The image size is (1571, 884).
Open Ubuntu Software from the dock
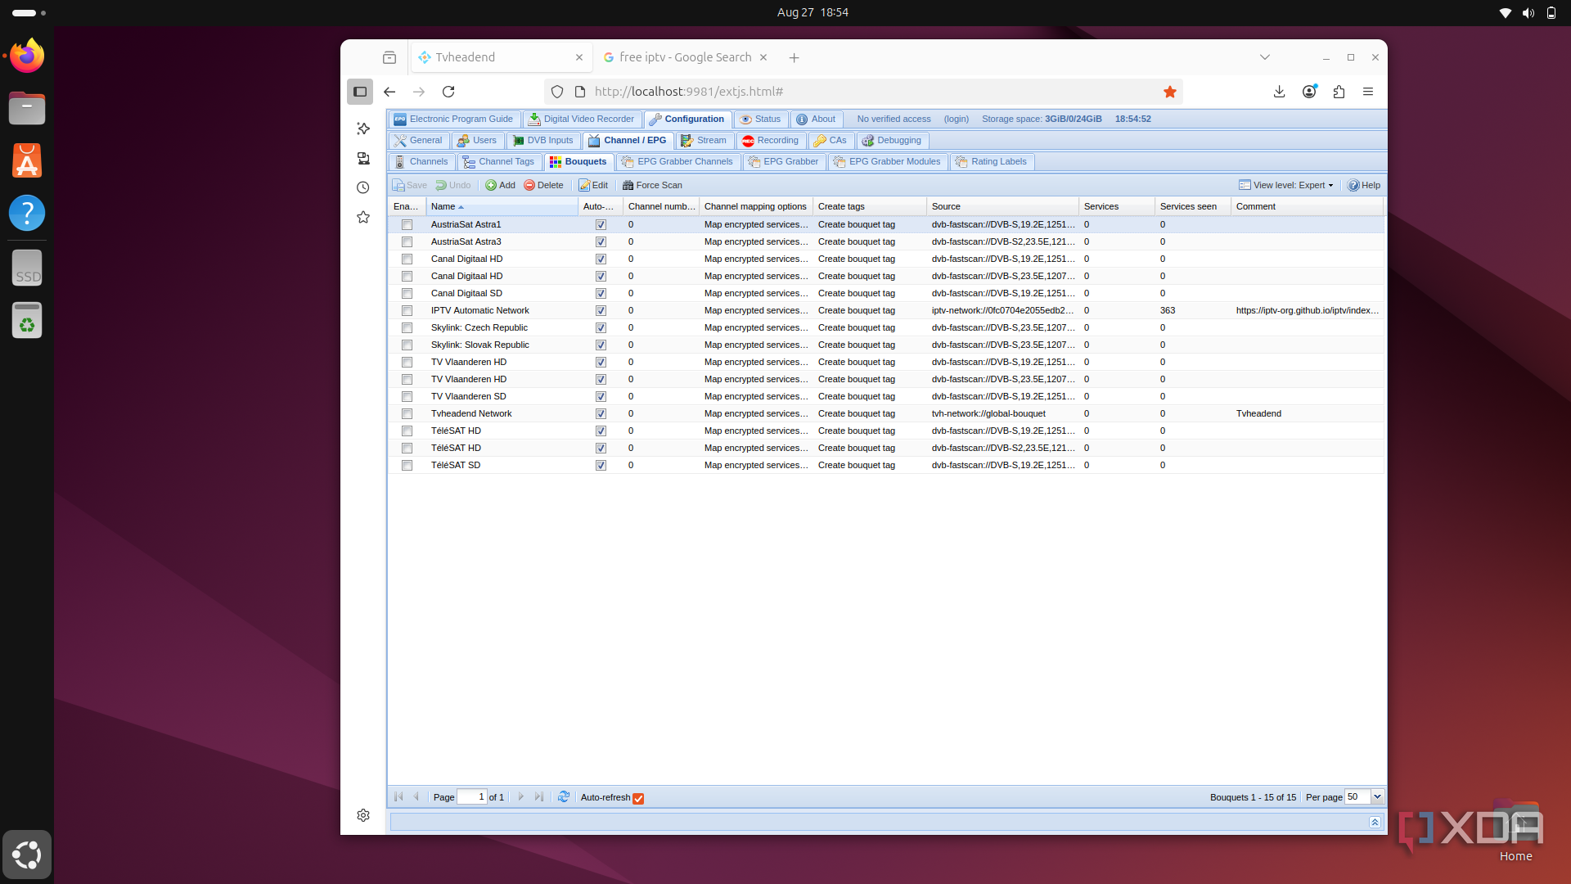(x=27, y=161)
